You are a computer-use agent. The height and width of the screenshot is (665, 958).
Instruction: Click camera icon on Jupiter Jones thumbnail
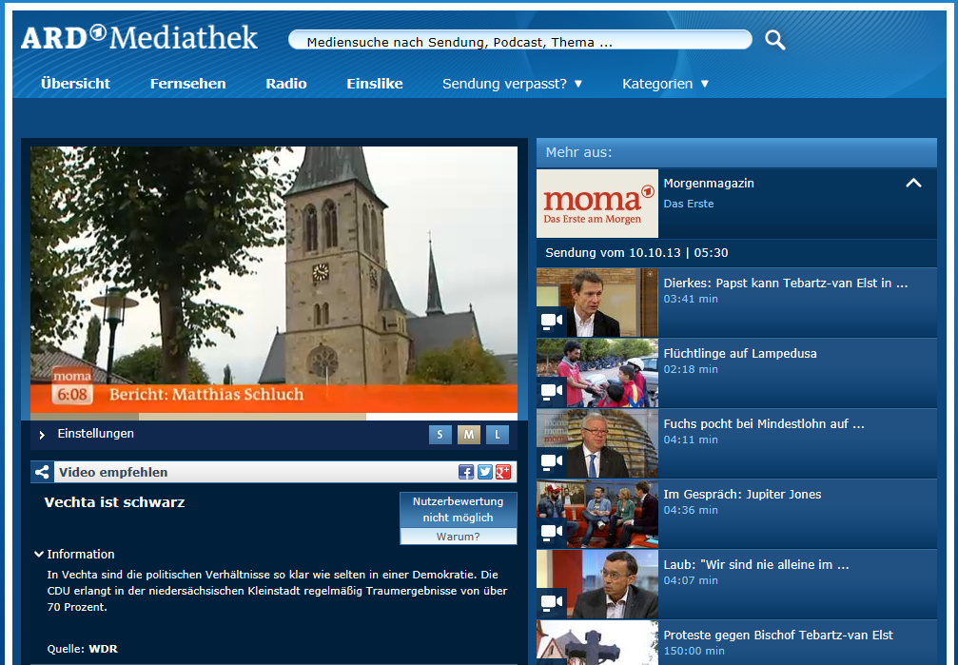(552, 532)
